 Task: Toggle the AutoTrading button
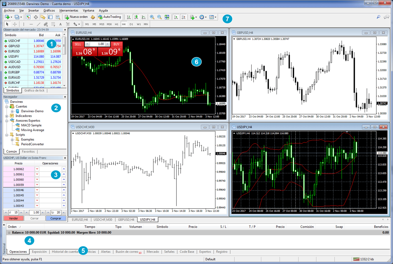[x=110, y=17]
